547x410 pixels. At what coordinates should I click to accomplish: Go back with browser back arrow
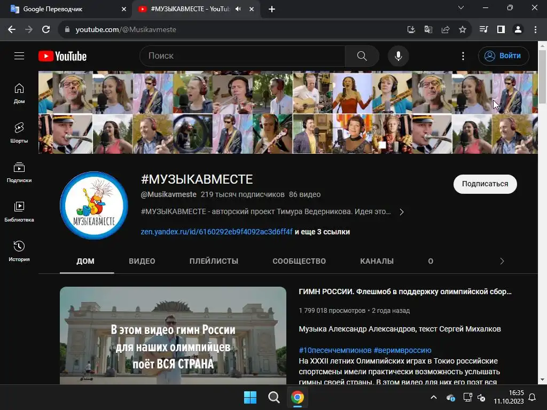point(12,30)
